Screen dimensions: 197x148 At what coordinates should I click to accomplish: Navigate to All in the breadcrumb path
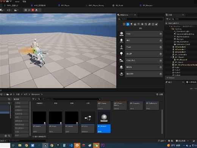pos(11,94)
